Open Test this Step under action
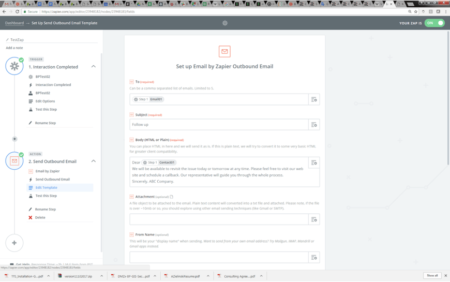This screenshot has height=282, width=450. point(46,196)
